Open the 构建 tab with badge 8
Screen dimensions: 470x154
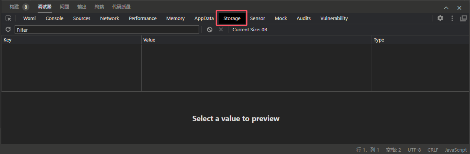(19, 7)
